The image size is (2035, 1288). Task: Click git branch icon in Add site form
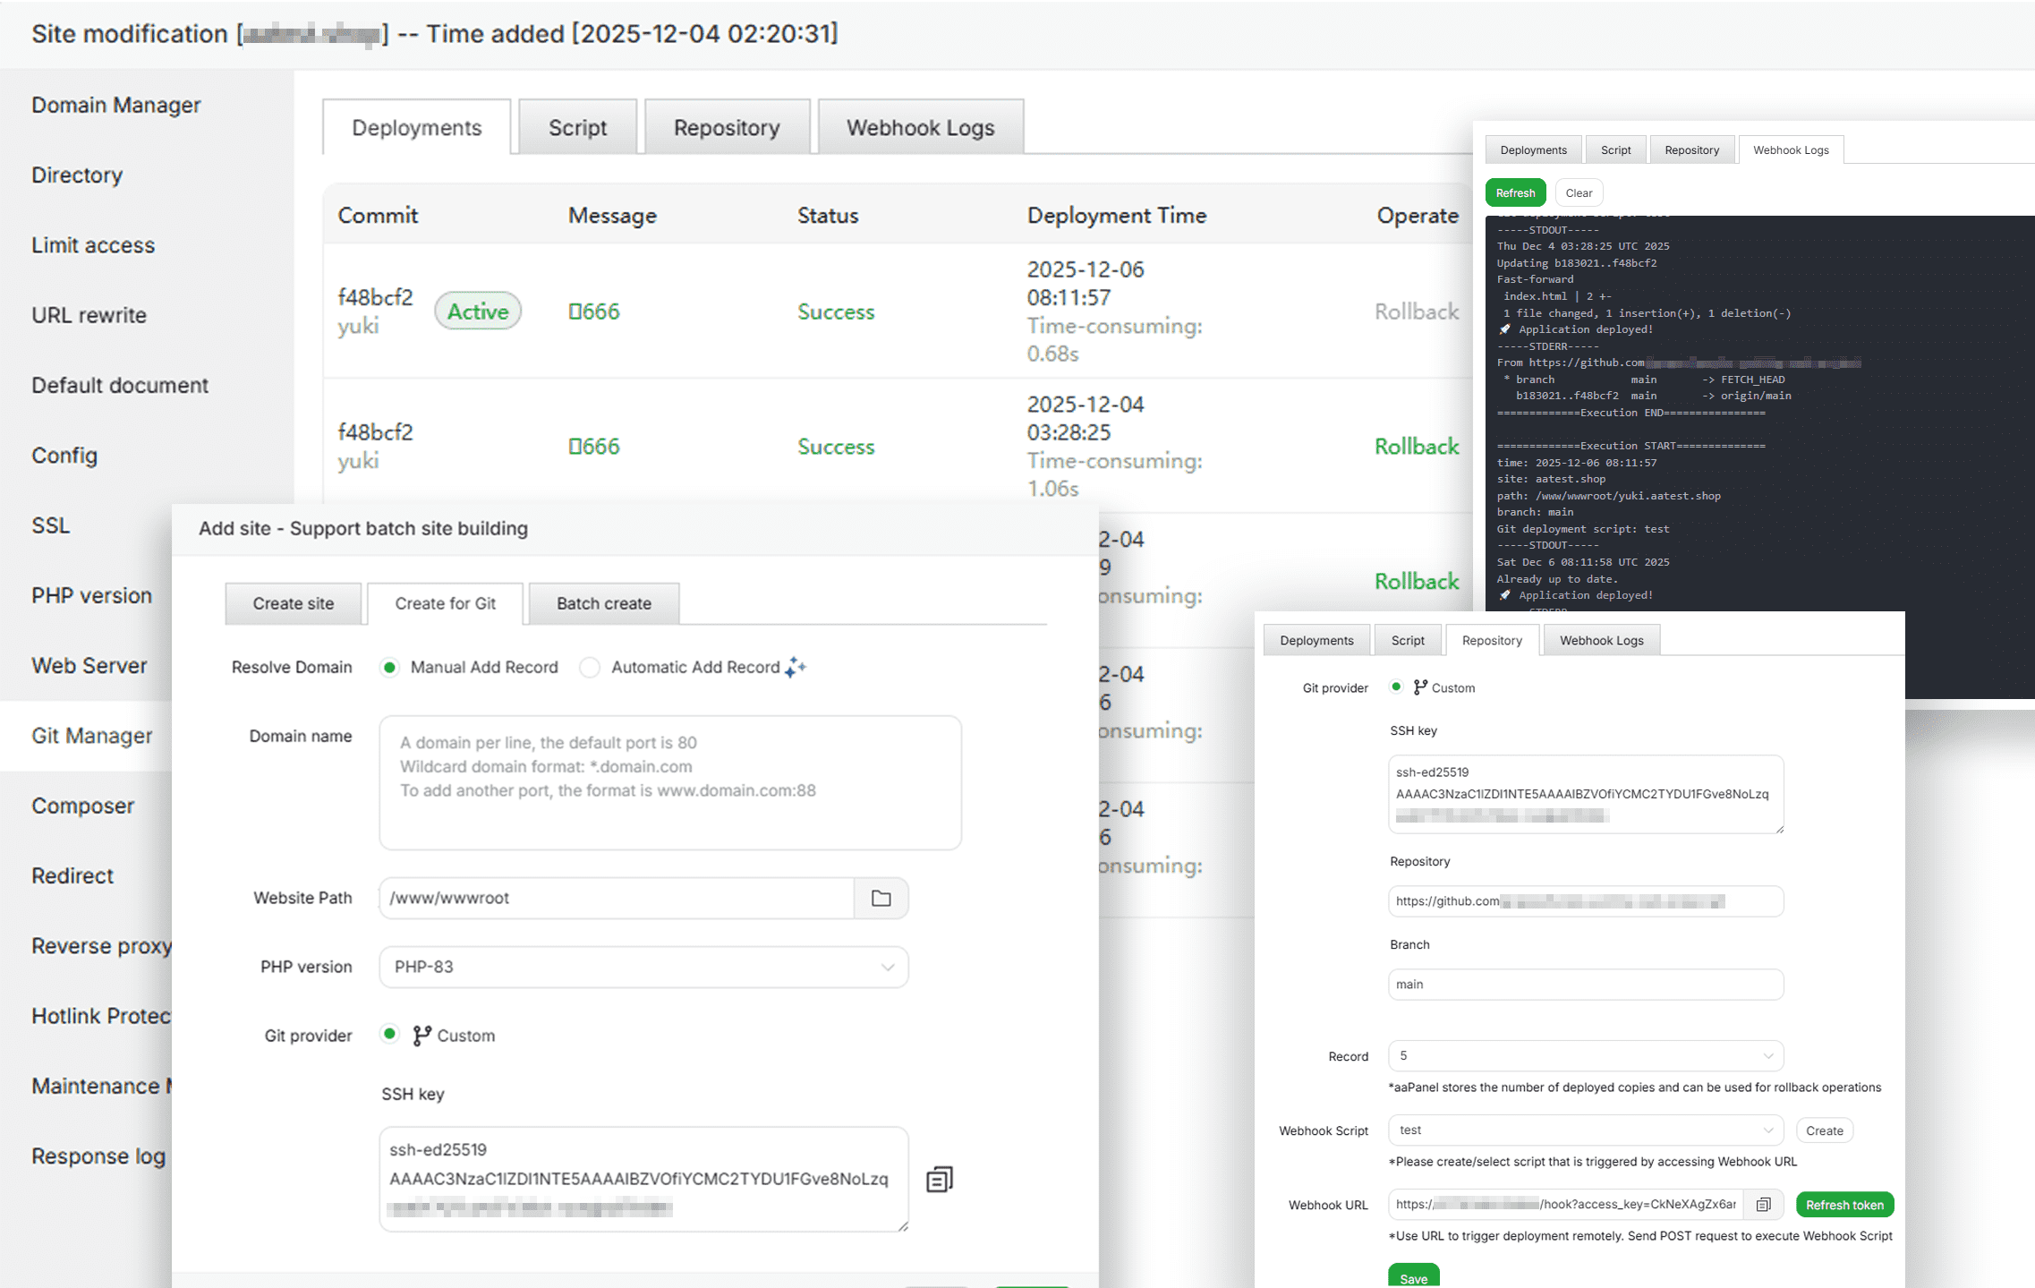(x=421, y=1036)
